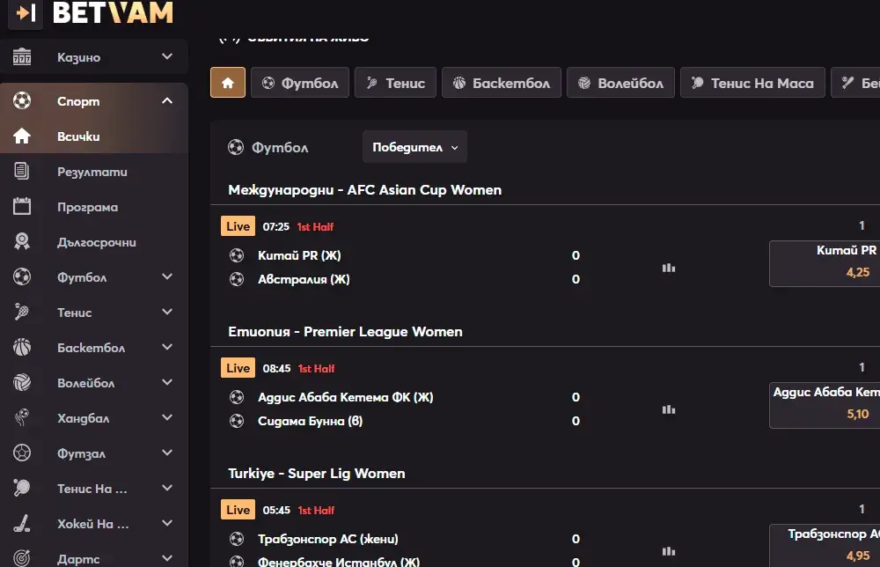Select the Тенис На Маса top tab
This screenshot has width=880, height=567.
pos(752,83)
